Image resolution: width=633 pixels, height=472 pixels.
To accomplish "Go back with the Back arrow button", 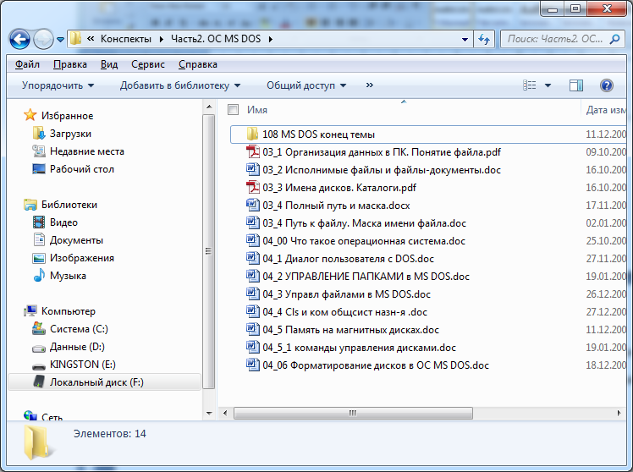I will (19, 39).
